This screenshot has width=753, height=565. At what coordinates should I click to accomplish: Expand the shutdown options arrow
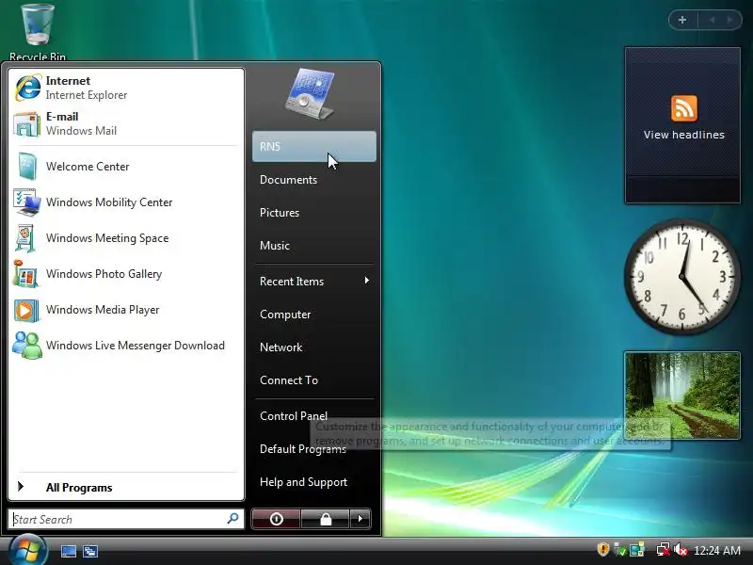pyautogui.click(x=360, y=519)
